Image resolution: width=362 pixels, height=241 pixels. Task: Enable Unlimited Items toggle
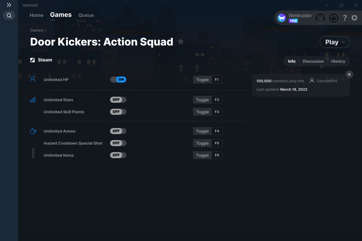pos(118,155)
